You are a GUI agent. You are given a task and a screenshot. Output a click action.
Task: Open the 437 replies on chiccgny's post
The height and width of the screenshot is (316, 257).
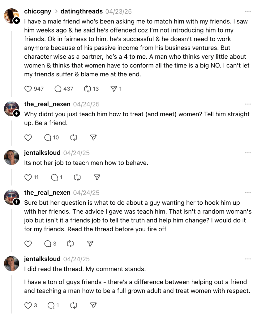pyautogui.click(x=58, y=89)
